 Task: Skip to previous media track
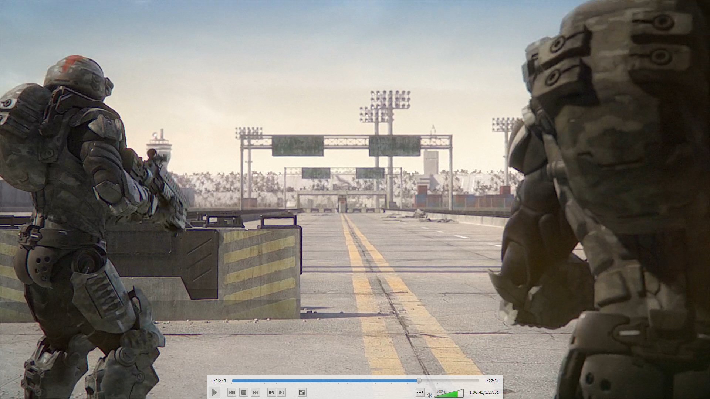[232, 392]
